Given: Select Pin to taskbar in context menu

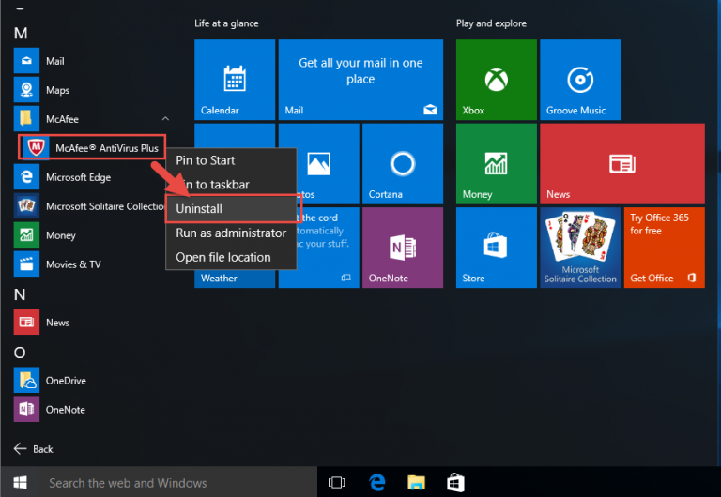Looking at the screenshot, I should click(231, 184).
